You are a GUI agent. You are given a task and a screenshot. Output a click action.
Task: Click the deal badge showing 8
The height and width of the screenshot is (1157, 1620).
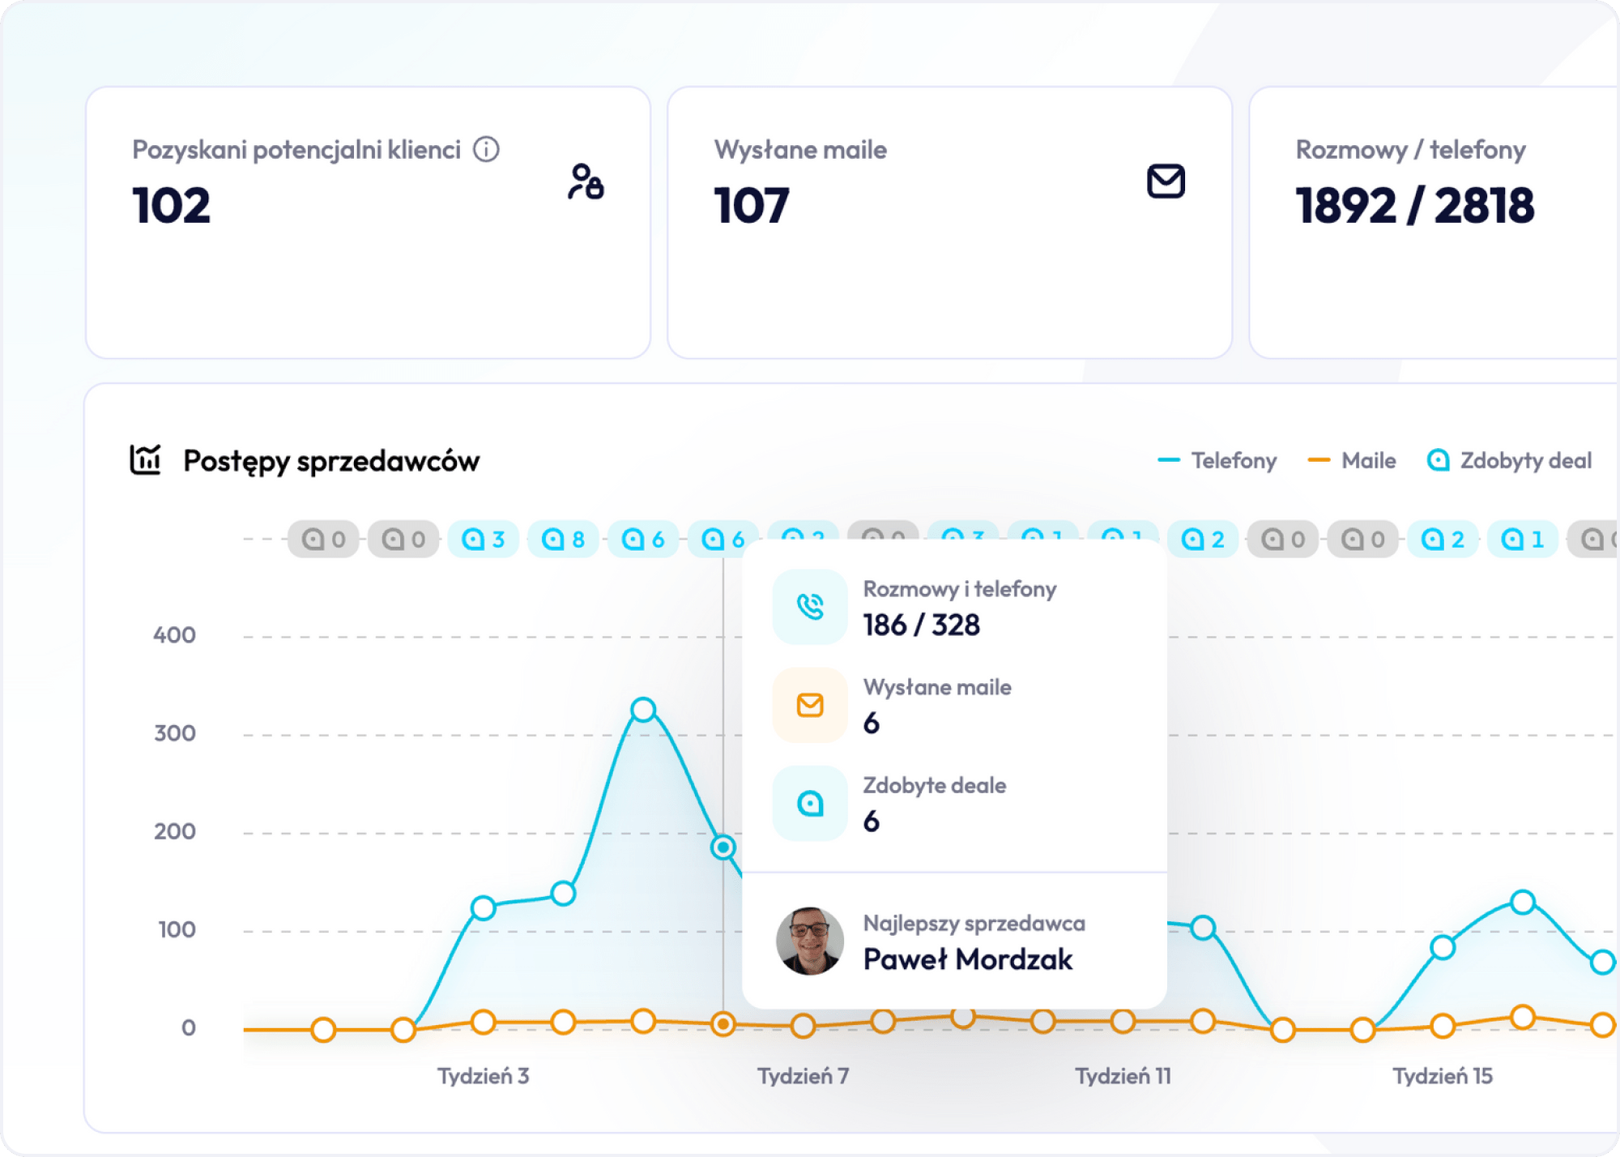click(563, 539)
